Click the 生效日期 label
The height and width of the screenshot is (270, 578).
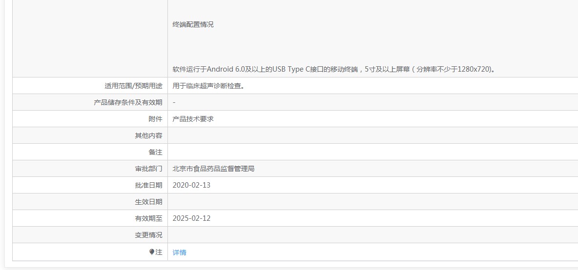pyautogui.click(x=148, y=202)
